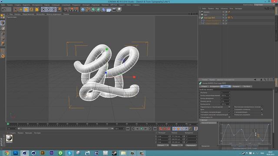
Task: Jump to end of animation
Action: click(155, 129)
